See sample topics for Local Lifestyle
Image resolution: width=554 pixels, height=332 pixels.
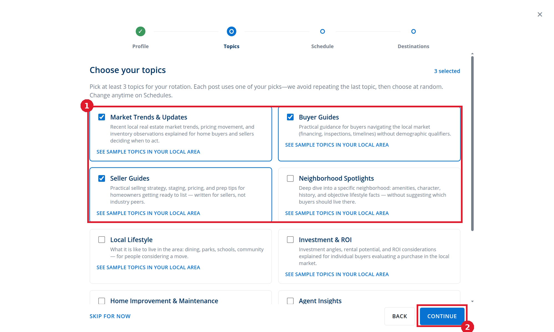pos(148,267)
